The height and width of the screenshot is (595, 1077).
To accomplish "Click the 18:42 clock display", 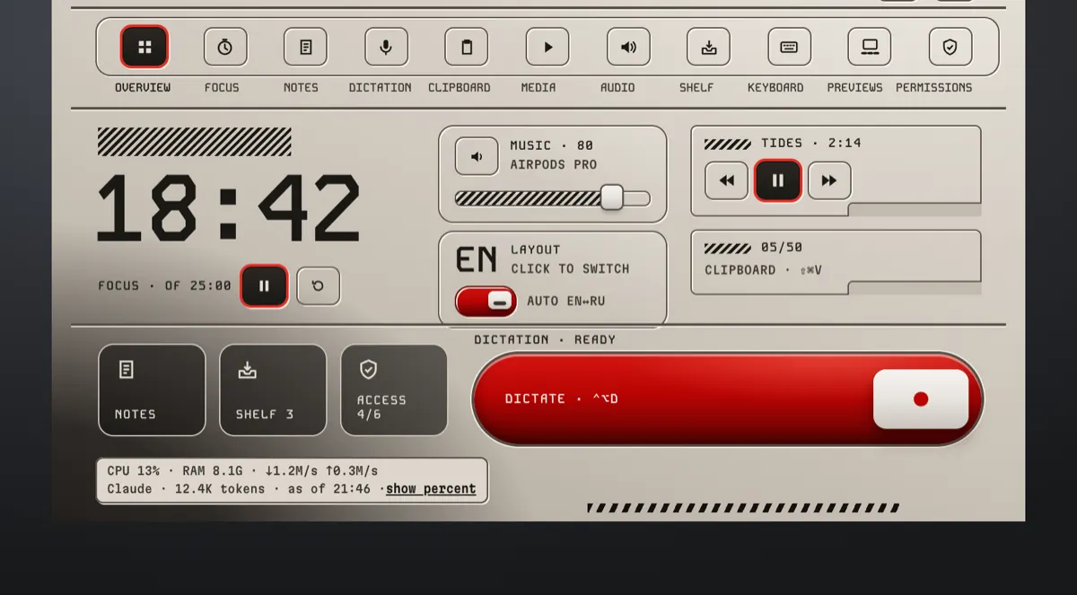I will 228,209.
